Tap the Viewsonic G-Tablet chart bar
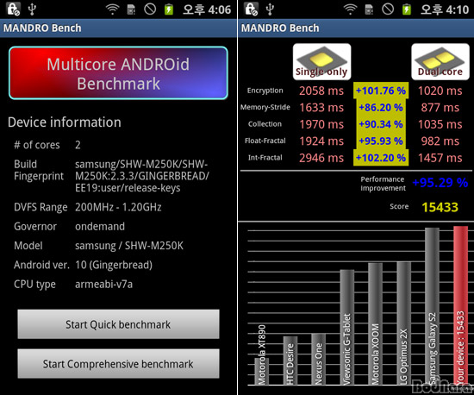Viewport: 474px width, 395px height. tap(347, 327)
